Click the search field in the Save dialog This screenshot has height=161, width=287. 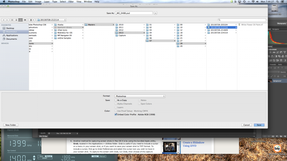pyautogui.click(x=241, y=20)
